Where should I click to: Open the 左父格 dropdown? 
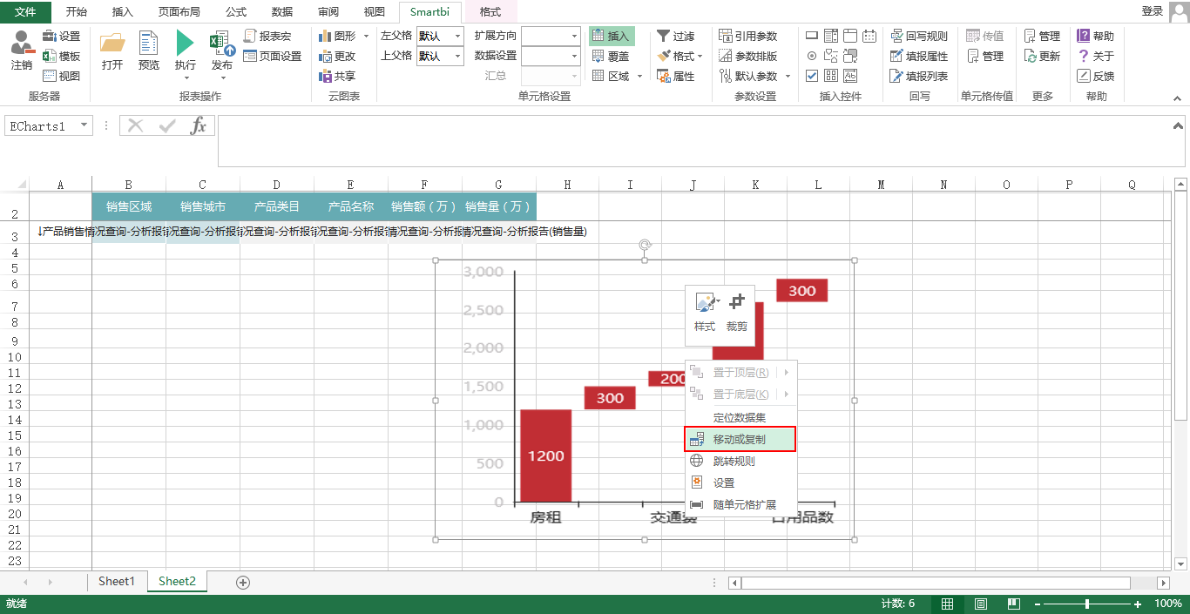coord(458,36)
